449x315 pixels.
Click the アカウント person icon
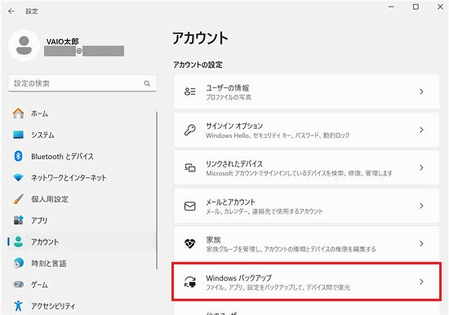point(18,242)
